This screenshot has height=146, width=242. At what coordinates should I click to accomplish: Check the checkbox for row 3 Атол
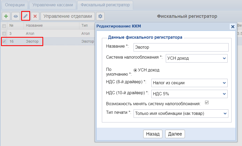click(4, 33)
